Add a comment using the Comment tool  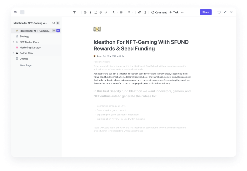(159, 12)
